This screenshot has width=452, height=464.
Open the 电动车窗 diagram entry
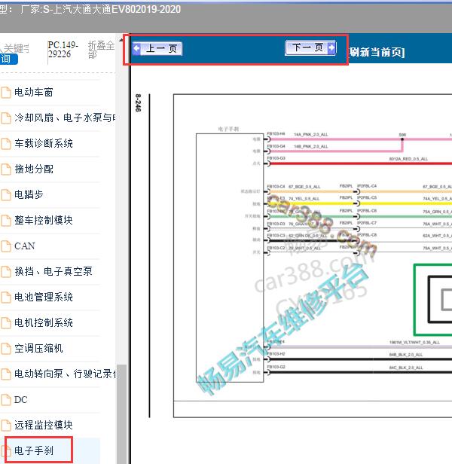pos(34,93)
